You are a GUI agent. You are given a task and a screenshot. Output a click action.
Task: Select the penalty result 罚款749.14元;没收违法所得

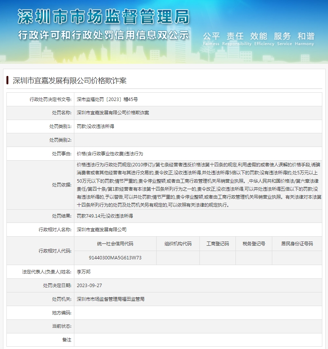click(105, 216)
